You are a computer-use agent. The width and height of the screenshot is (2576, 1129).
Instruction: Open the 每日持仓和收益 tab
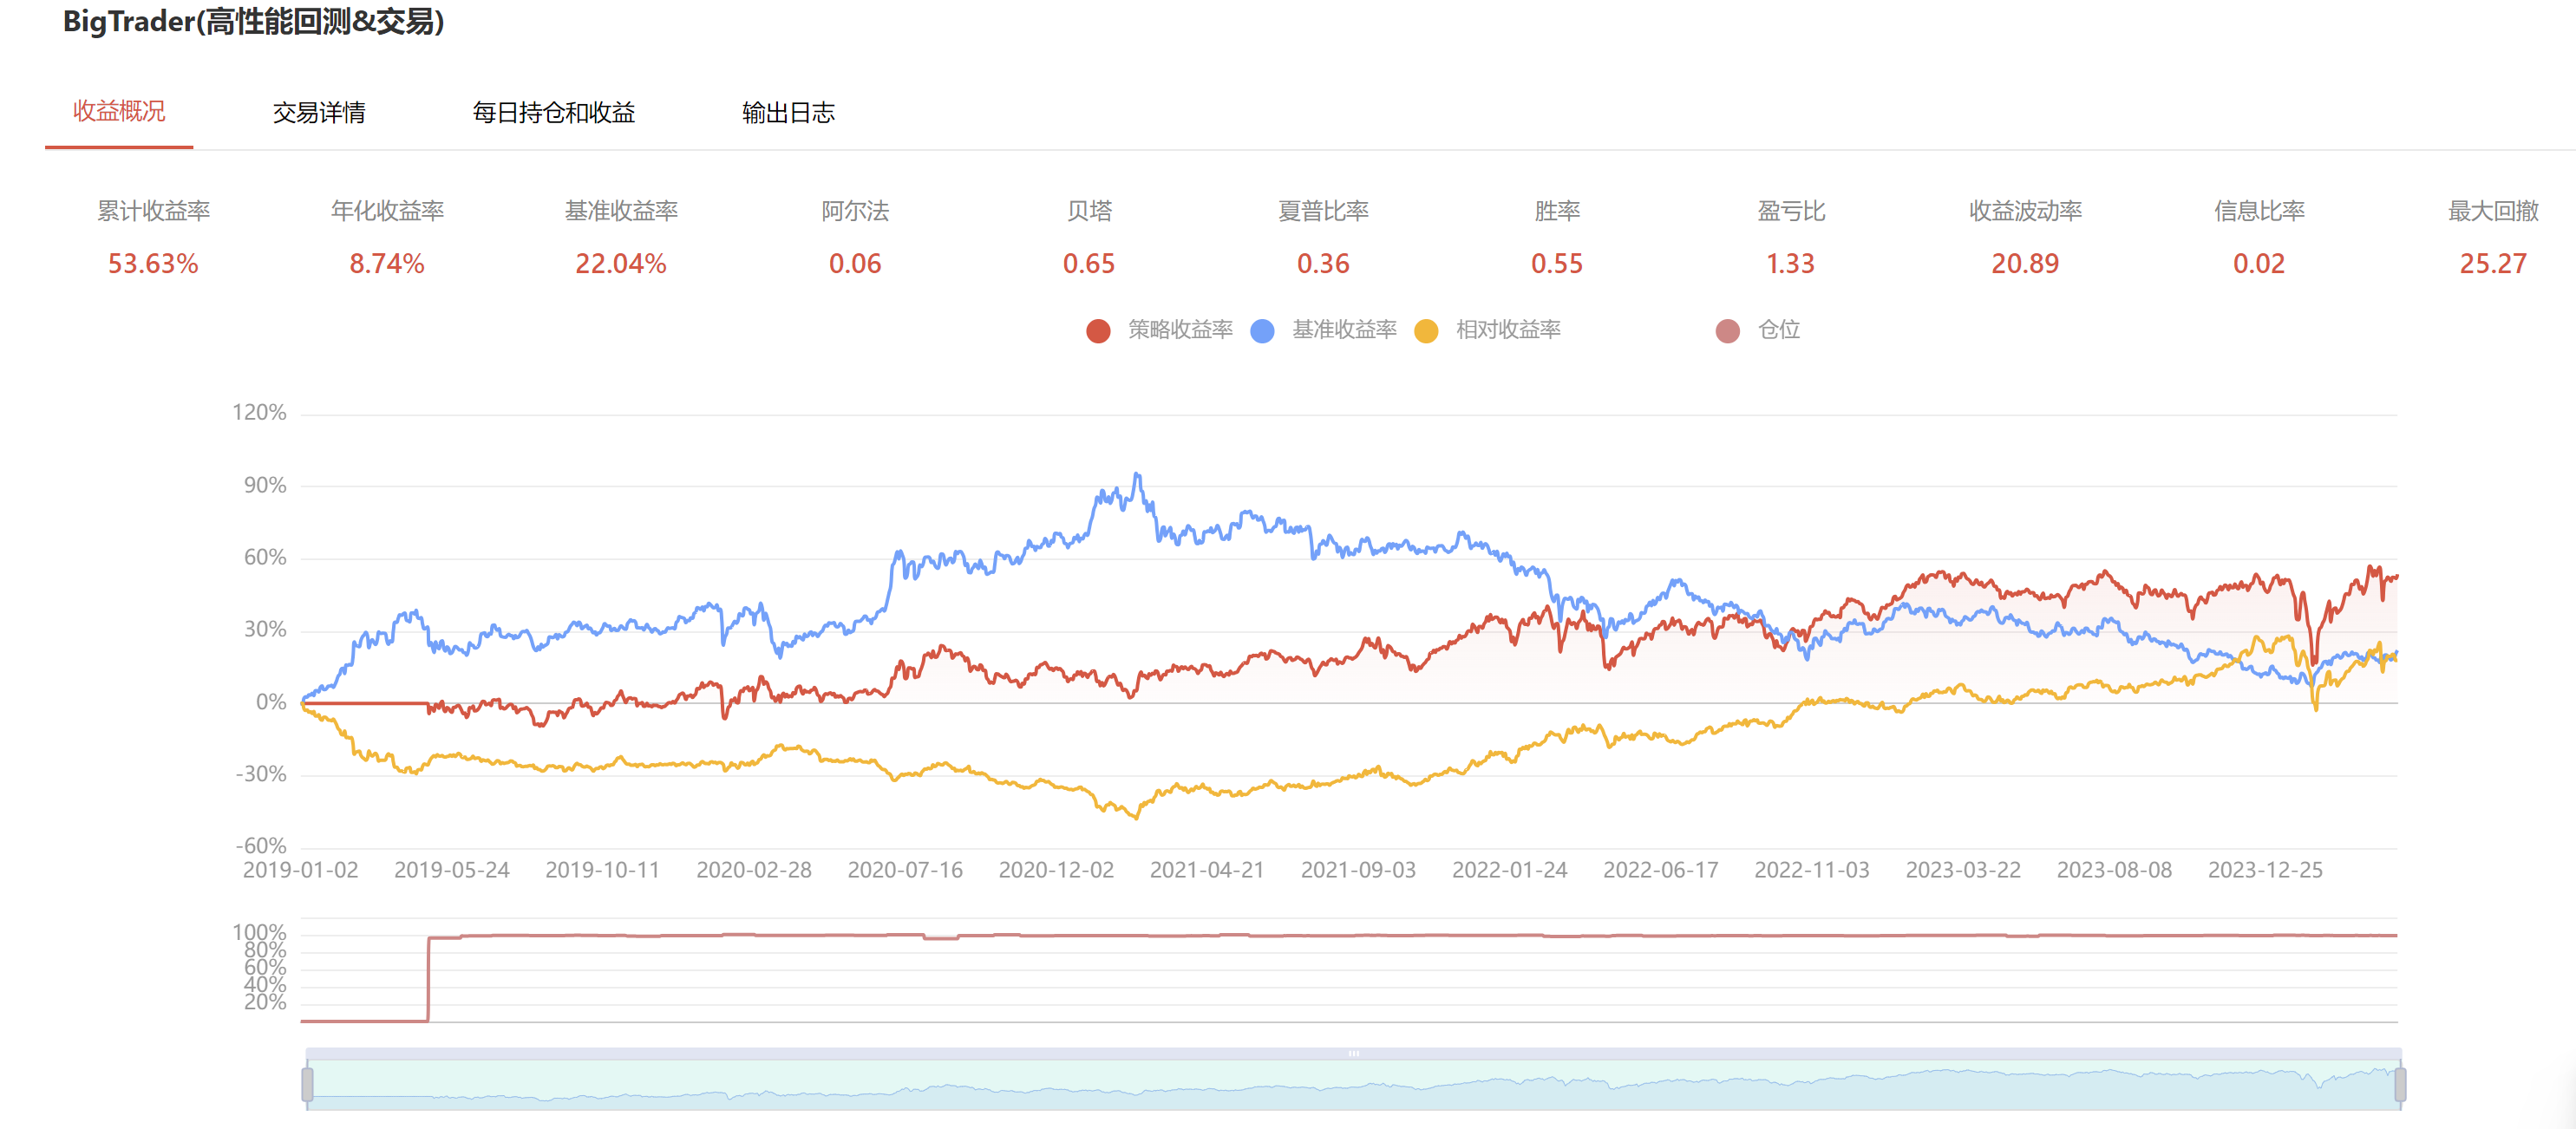(553, 112)
